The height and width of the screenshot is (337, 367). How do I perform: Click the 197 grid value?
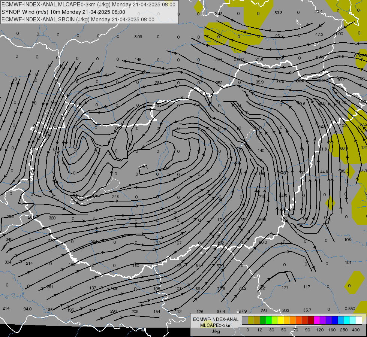[178, 243]
